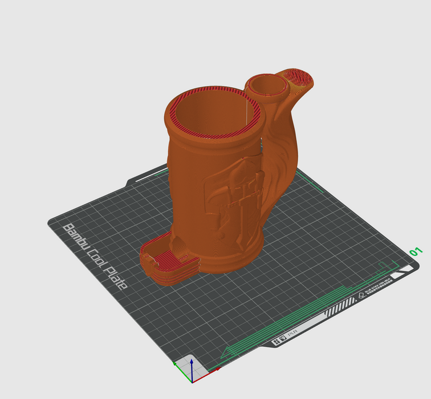Click the square code icons beside PLA

tap(278, 341)
